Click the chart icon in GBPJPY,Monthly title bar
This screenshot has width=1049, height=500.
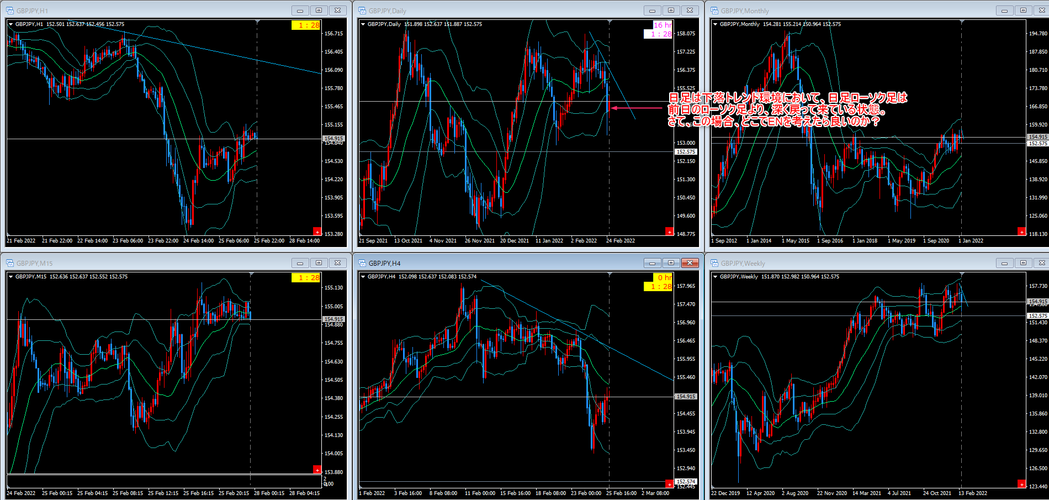[x=714, y=10]
